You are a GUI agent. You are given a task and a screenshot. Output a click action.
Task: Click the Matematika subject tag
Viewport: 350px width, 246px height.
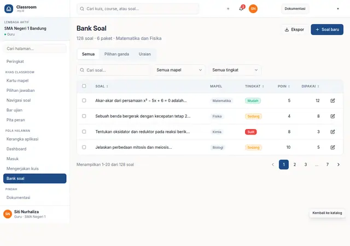(x=221, y=101)
